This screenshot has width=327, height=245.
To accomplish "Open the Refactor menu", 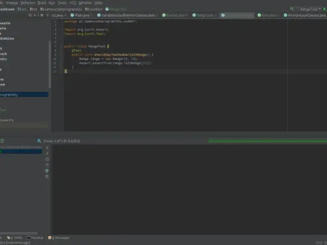I will (28, 3).
